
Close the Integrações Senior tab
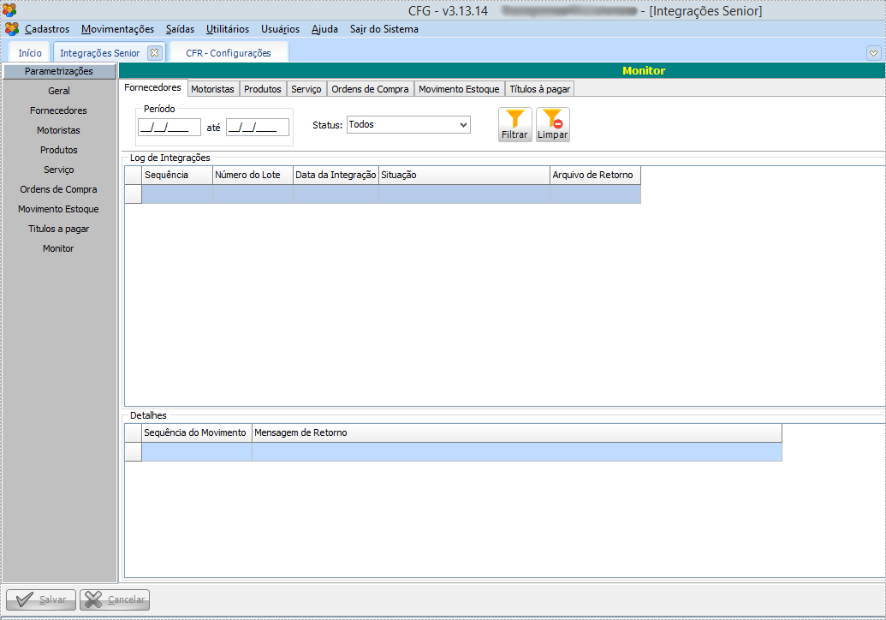(154, 52)
